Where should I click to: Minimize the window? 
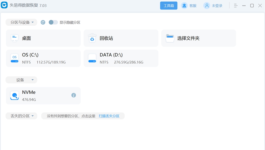[x=244, y=6]
